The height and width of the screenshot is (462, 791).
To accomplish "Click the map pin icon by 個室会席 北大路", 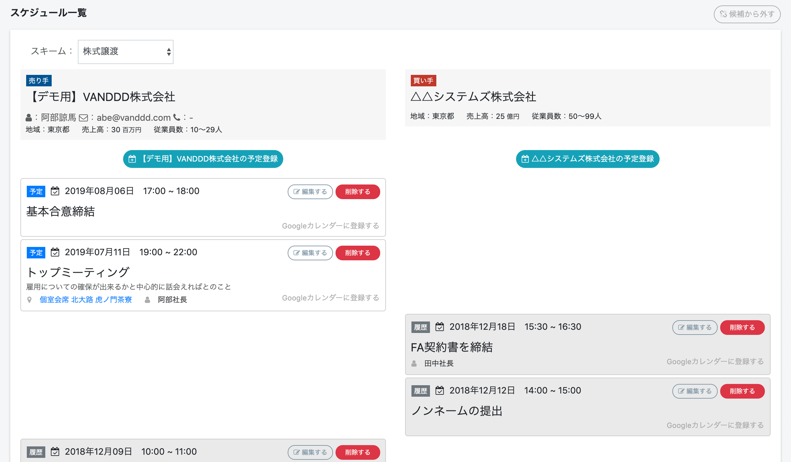I will pos(29,300).
